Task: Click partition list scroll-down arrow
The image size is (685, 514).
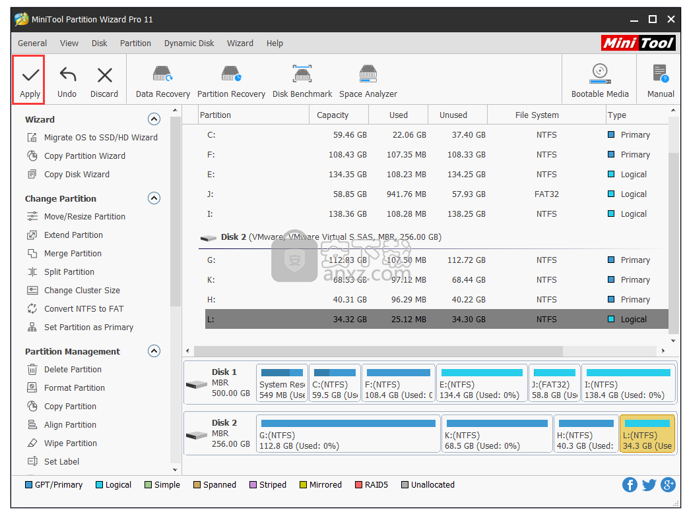Action: tap(673, 341)
